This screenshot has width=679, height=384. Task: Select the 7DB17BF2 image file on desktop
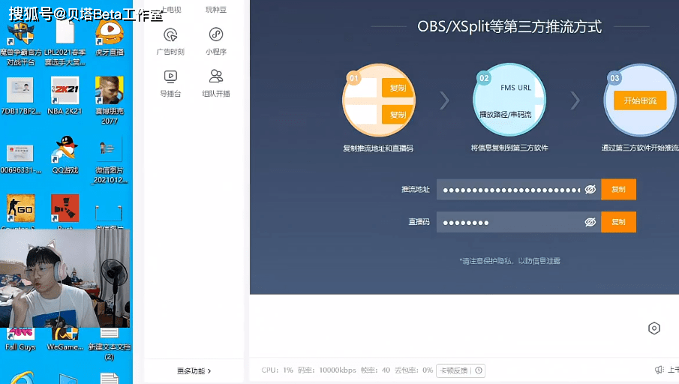20,96
